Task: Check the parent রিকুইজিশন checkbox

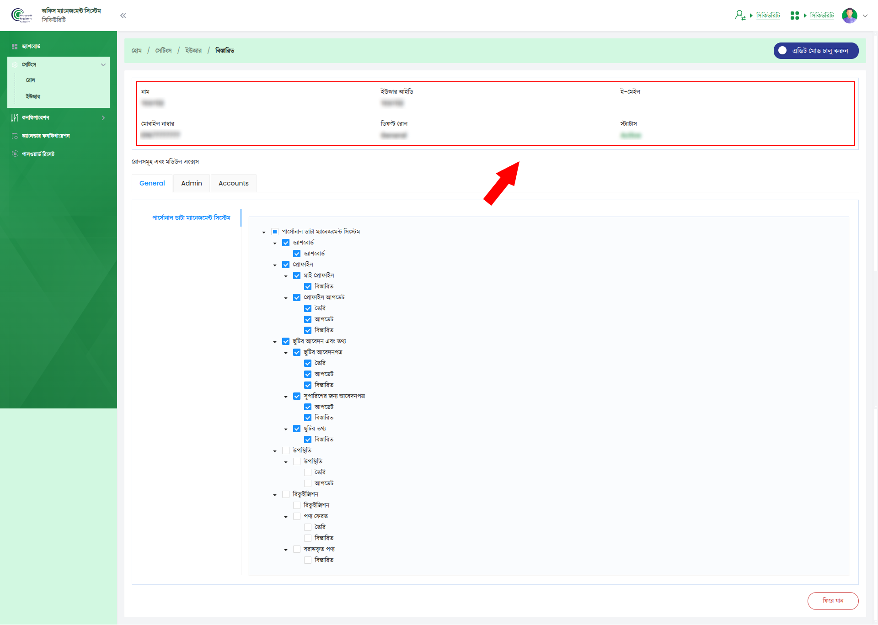Action: tap(286, 494)
